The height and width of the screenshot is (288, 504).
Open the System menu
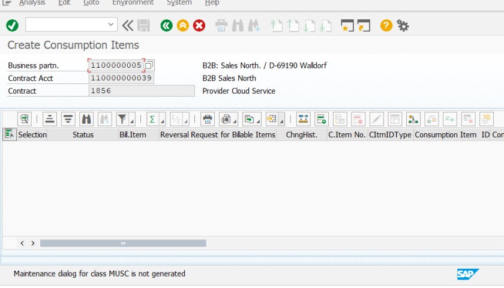[179, 3]
